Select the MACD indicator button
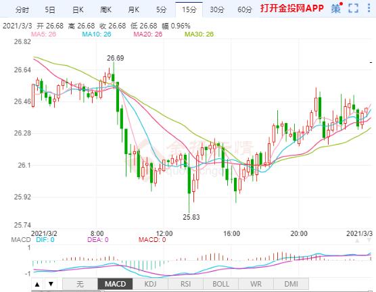The image size is (376, 292). tap(116, 284)
